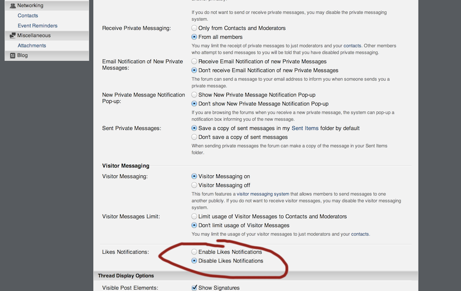Screen dimensions: 461x291
Task: Turn Visitor Messaging off
Action: pyautogui.click(x=194, y=185)
